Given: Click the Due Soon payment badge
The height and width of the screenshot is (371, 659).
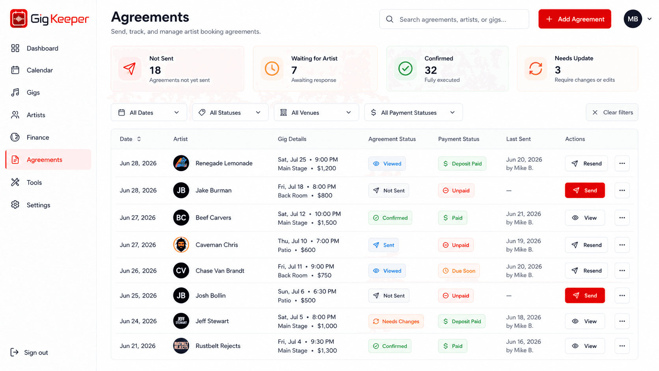Looking at the screenshot, I should tap(459, 271).
